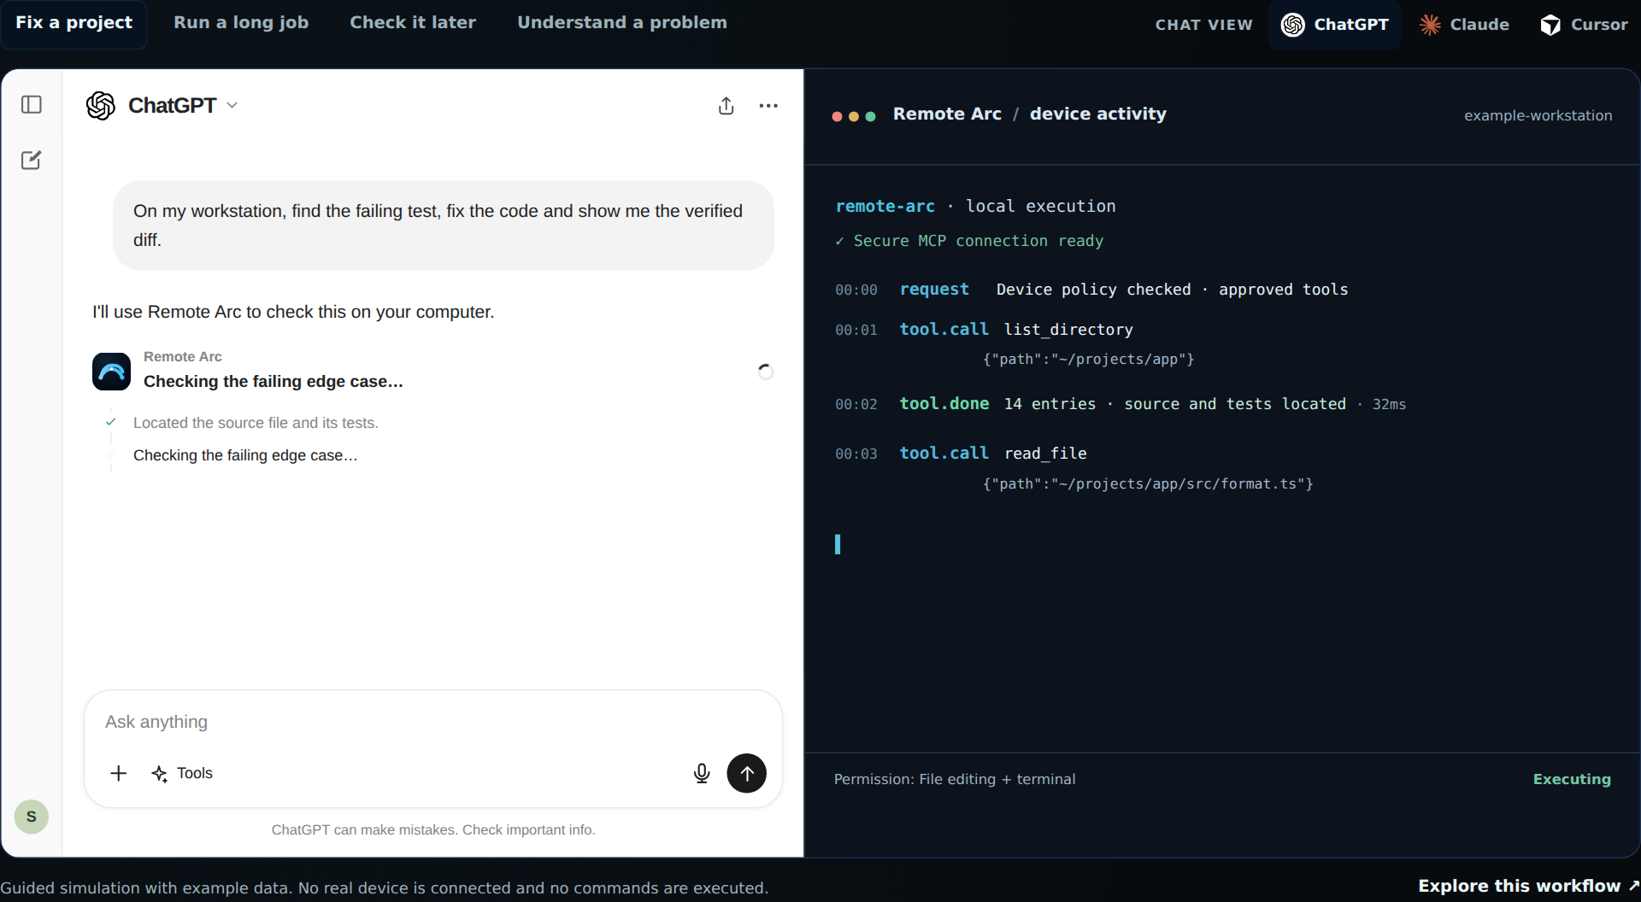Start a new chat with compose icon
Viewport: 1641px width, 902px height.
pyautogui.click(x=32, y=160)
